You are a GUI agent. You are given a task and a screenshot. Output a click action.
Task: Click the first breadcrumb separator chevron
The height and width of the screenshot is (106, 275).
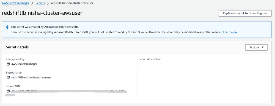coord(32,3)
